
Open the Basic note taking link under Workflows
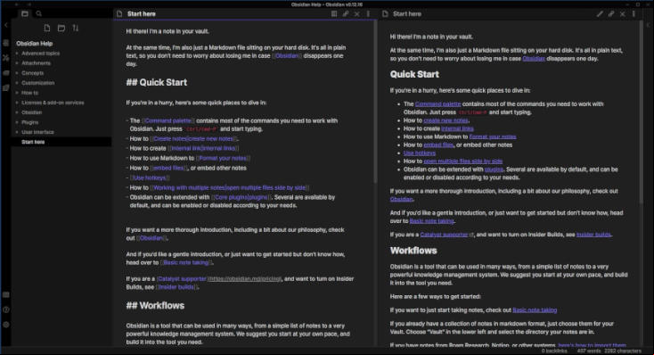tap(535, 310)
